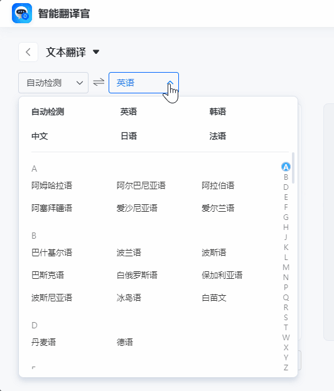Jump to letter M in the alphabet index

point(286,268)
